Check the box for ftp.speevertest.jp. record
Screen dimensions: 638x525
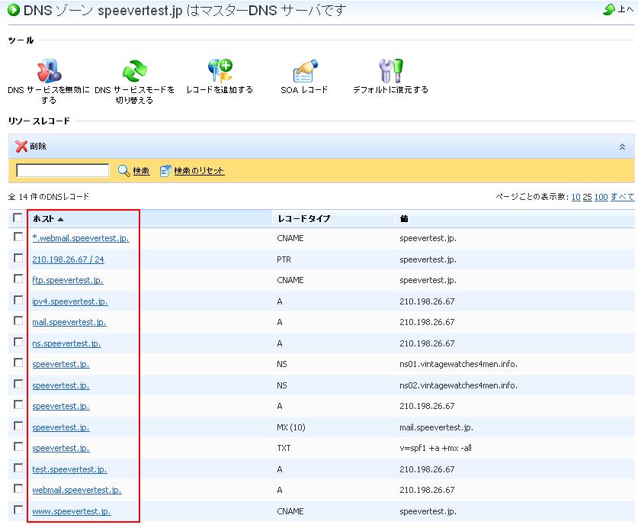pos(18,279)
